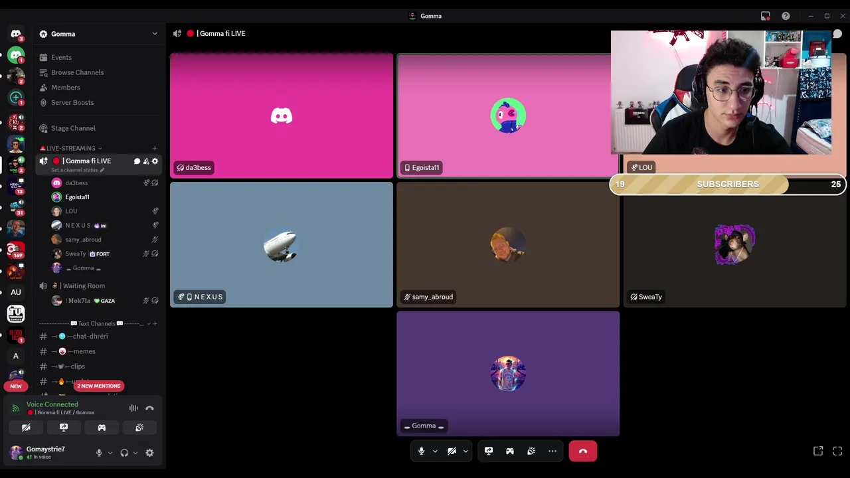The height and width of the screenshot is (478, 850).
Task: Start activity with controller icon in call bar
Action: tap(510, 451)
